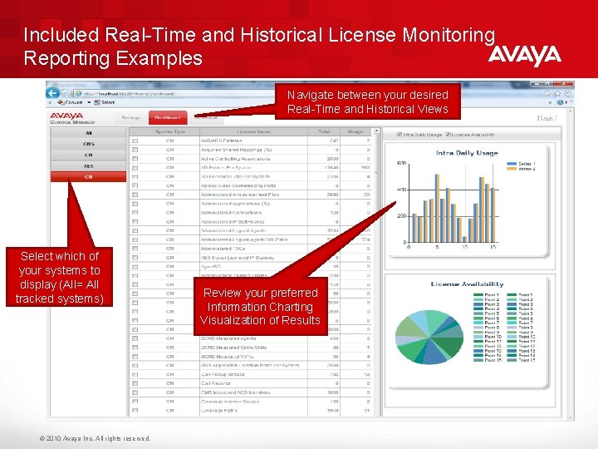Tick the checkbox for AAR/ARS Patterns row
Image resolution: width=598 pixels, height=449 pixels.
[x=135, y=141]
